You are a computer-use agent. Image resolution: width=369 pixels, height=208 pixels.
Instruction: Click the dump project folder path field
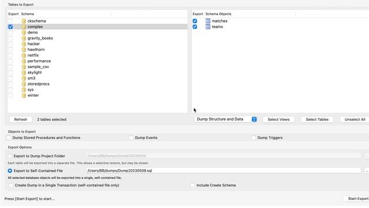(x=224, y=156)
